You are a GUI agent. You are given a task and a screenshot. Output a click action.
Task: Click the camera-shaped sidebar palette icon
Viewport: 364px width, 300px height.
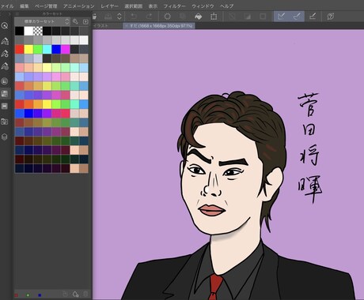5,122
